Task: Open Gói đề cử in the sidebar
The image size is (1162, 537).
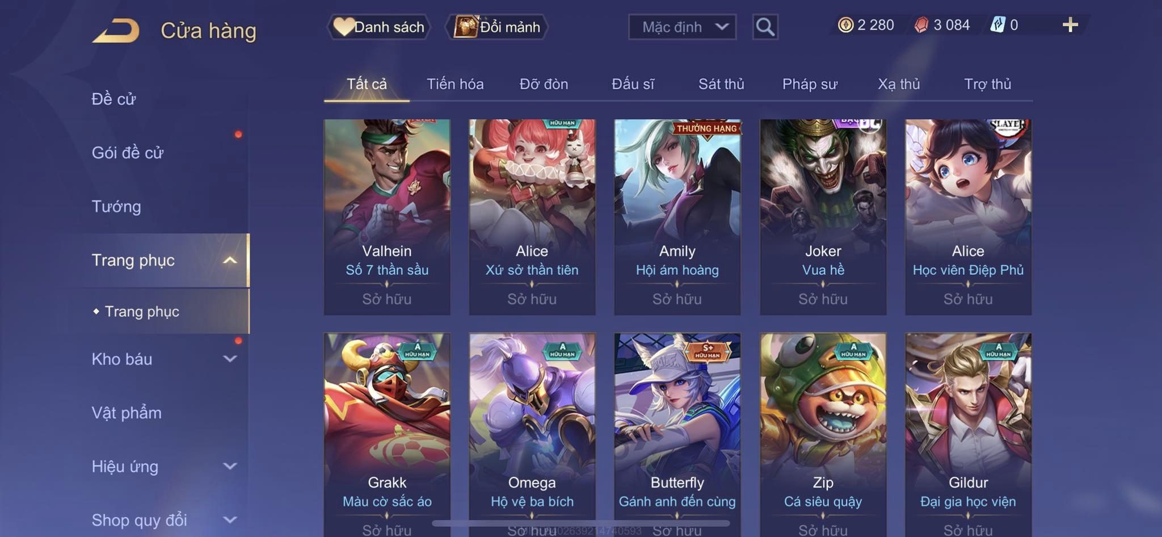Action: (x=128, y=153)
